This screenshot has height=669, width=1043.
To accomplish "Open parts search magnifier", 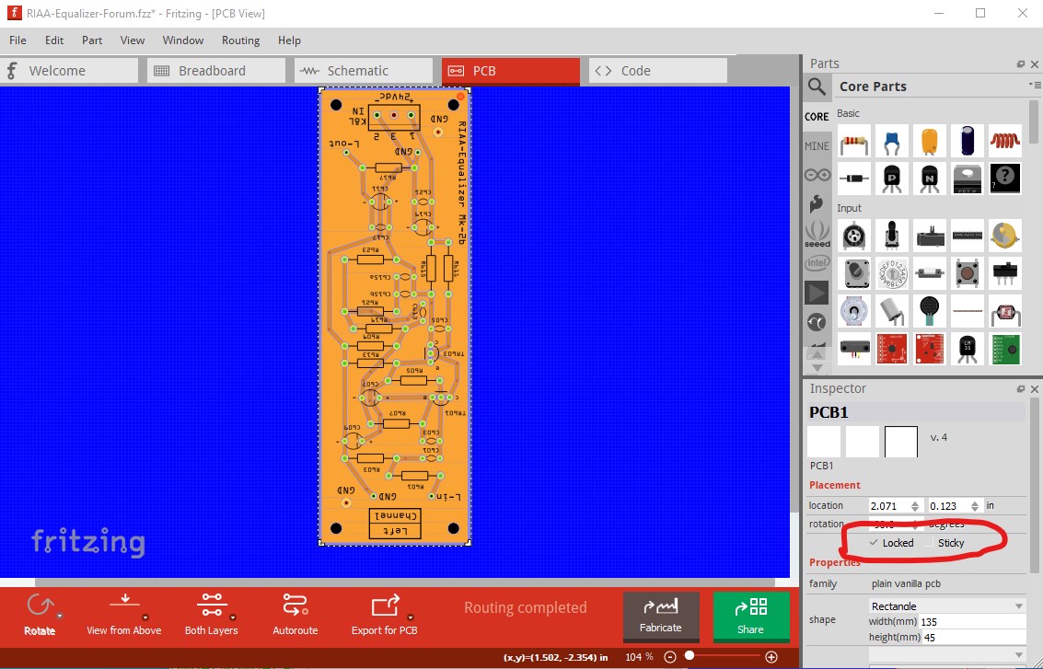I will point(817,87).
